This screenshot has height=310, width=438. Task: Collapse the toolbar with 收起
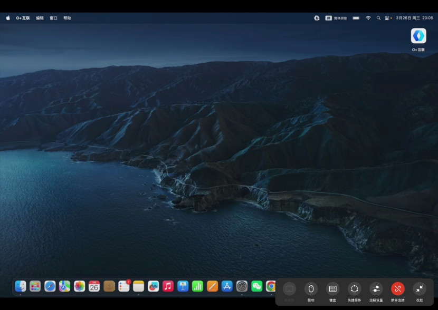tap(420, 289)
